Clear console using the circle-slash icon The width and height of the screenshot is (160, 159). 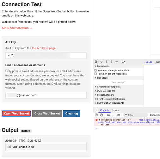coord(101,115)
